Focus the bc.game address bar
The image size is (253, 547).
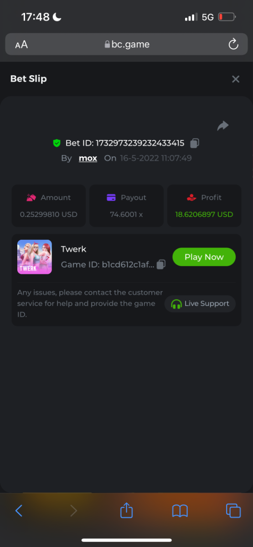tap(126, 44)
